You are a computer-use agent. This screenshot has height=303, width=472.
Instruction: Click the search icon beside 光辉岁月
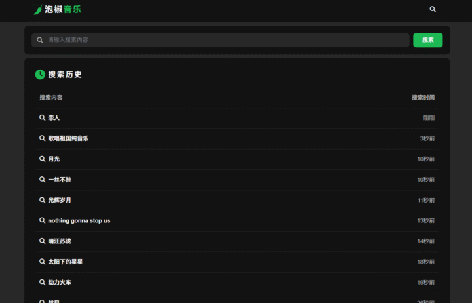pyautogui.click(x=43, y=200)
